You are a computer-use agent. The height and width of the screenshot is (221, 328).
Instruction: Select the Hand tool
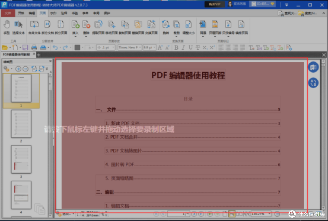click(7, 27)
